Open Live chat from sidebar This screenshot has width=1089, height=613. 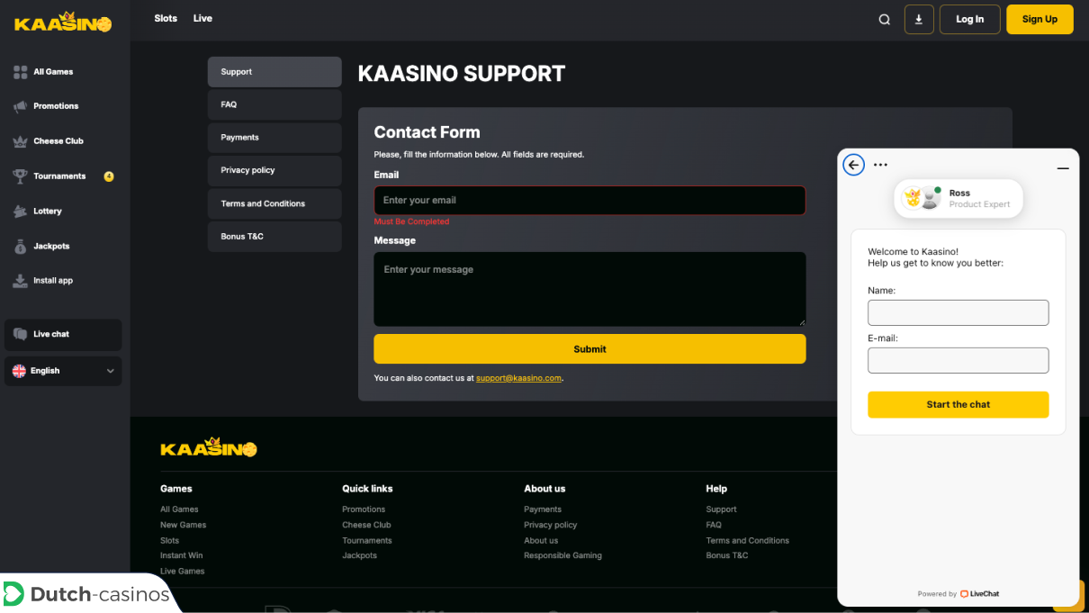click(63, 334)
